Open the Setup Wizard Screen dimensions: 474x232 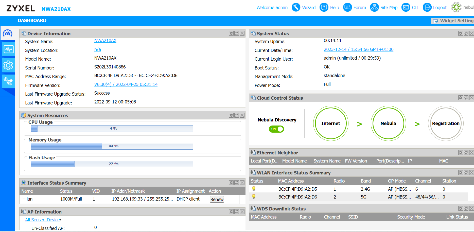point(304,7)
